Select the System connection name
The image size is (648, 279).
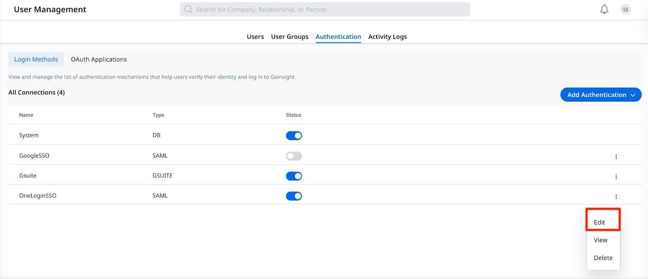[29, 135]
